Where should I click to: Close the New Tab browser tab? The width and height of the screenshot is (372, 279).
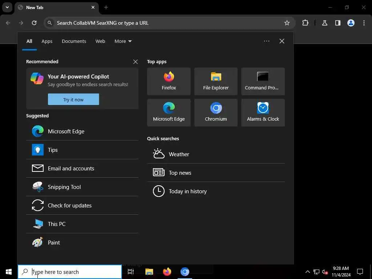pyautogui.click(x=93, y=7)
